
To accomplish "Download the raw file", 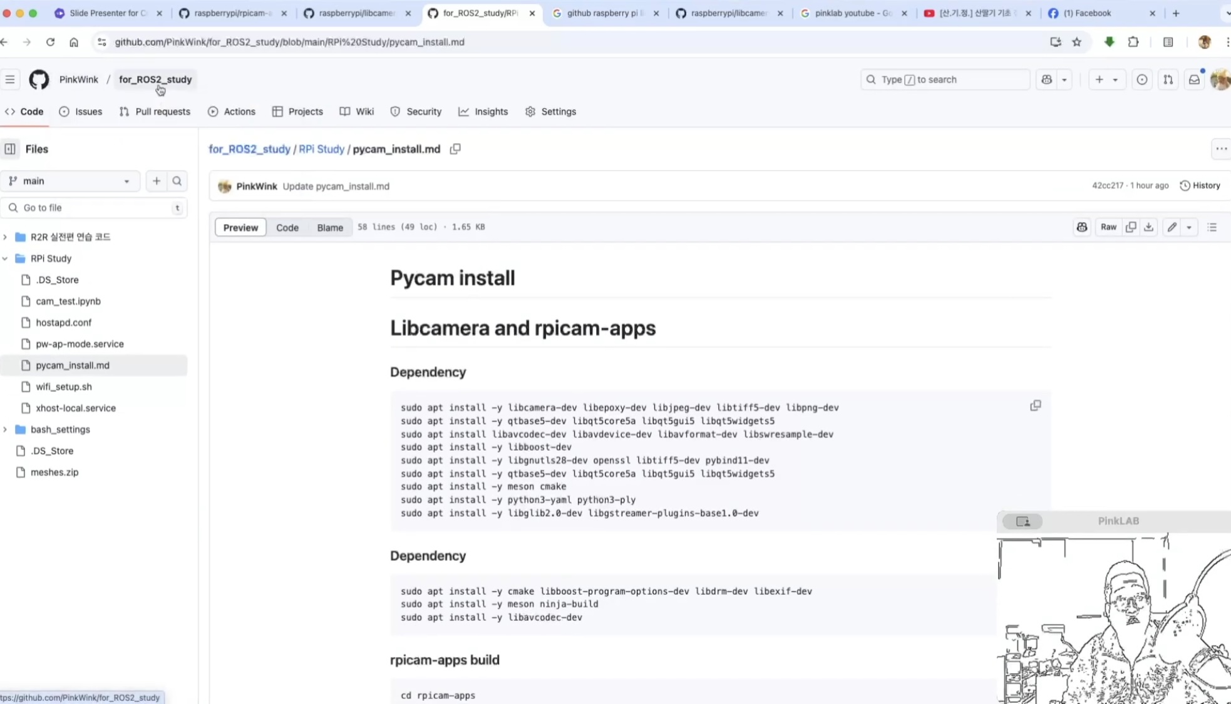I will pos(1148,227).
